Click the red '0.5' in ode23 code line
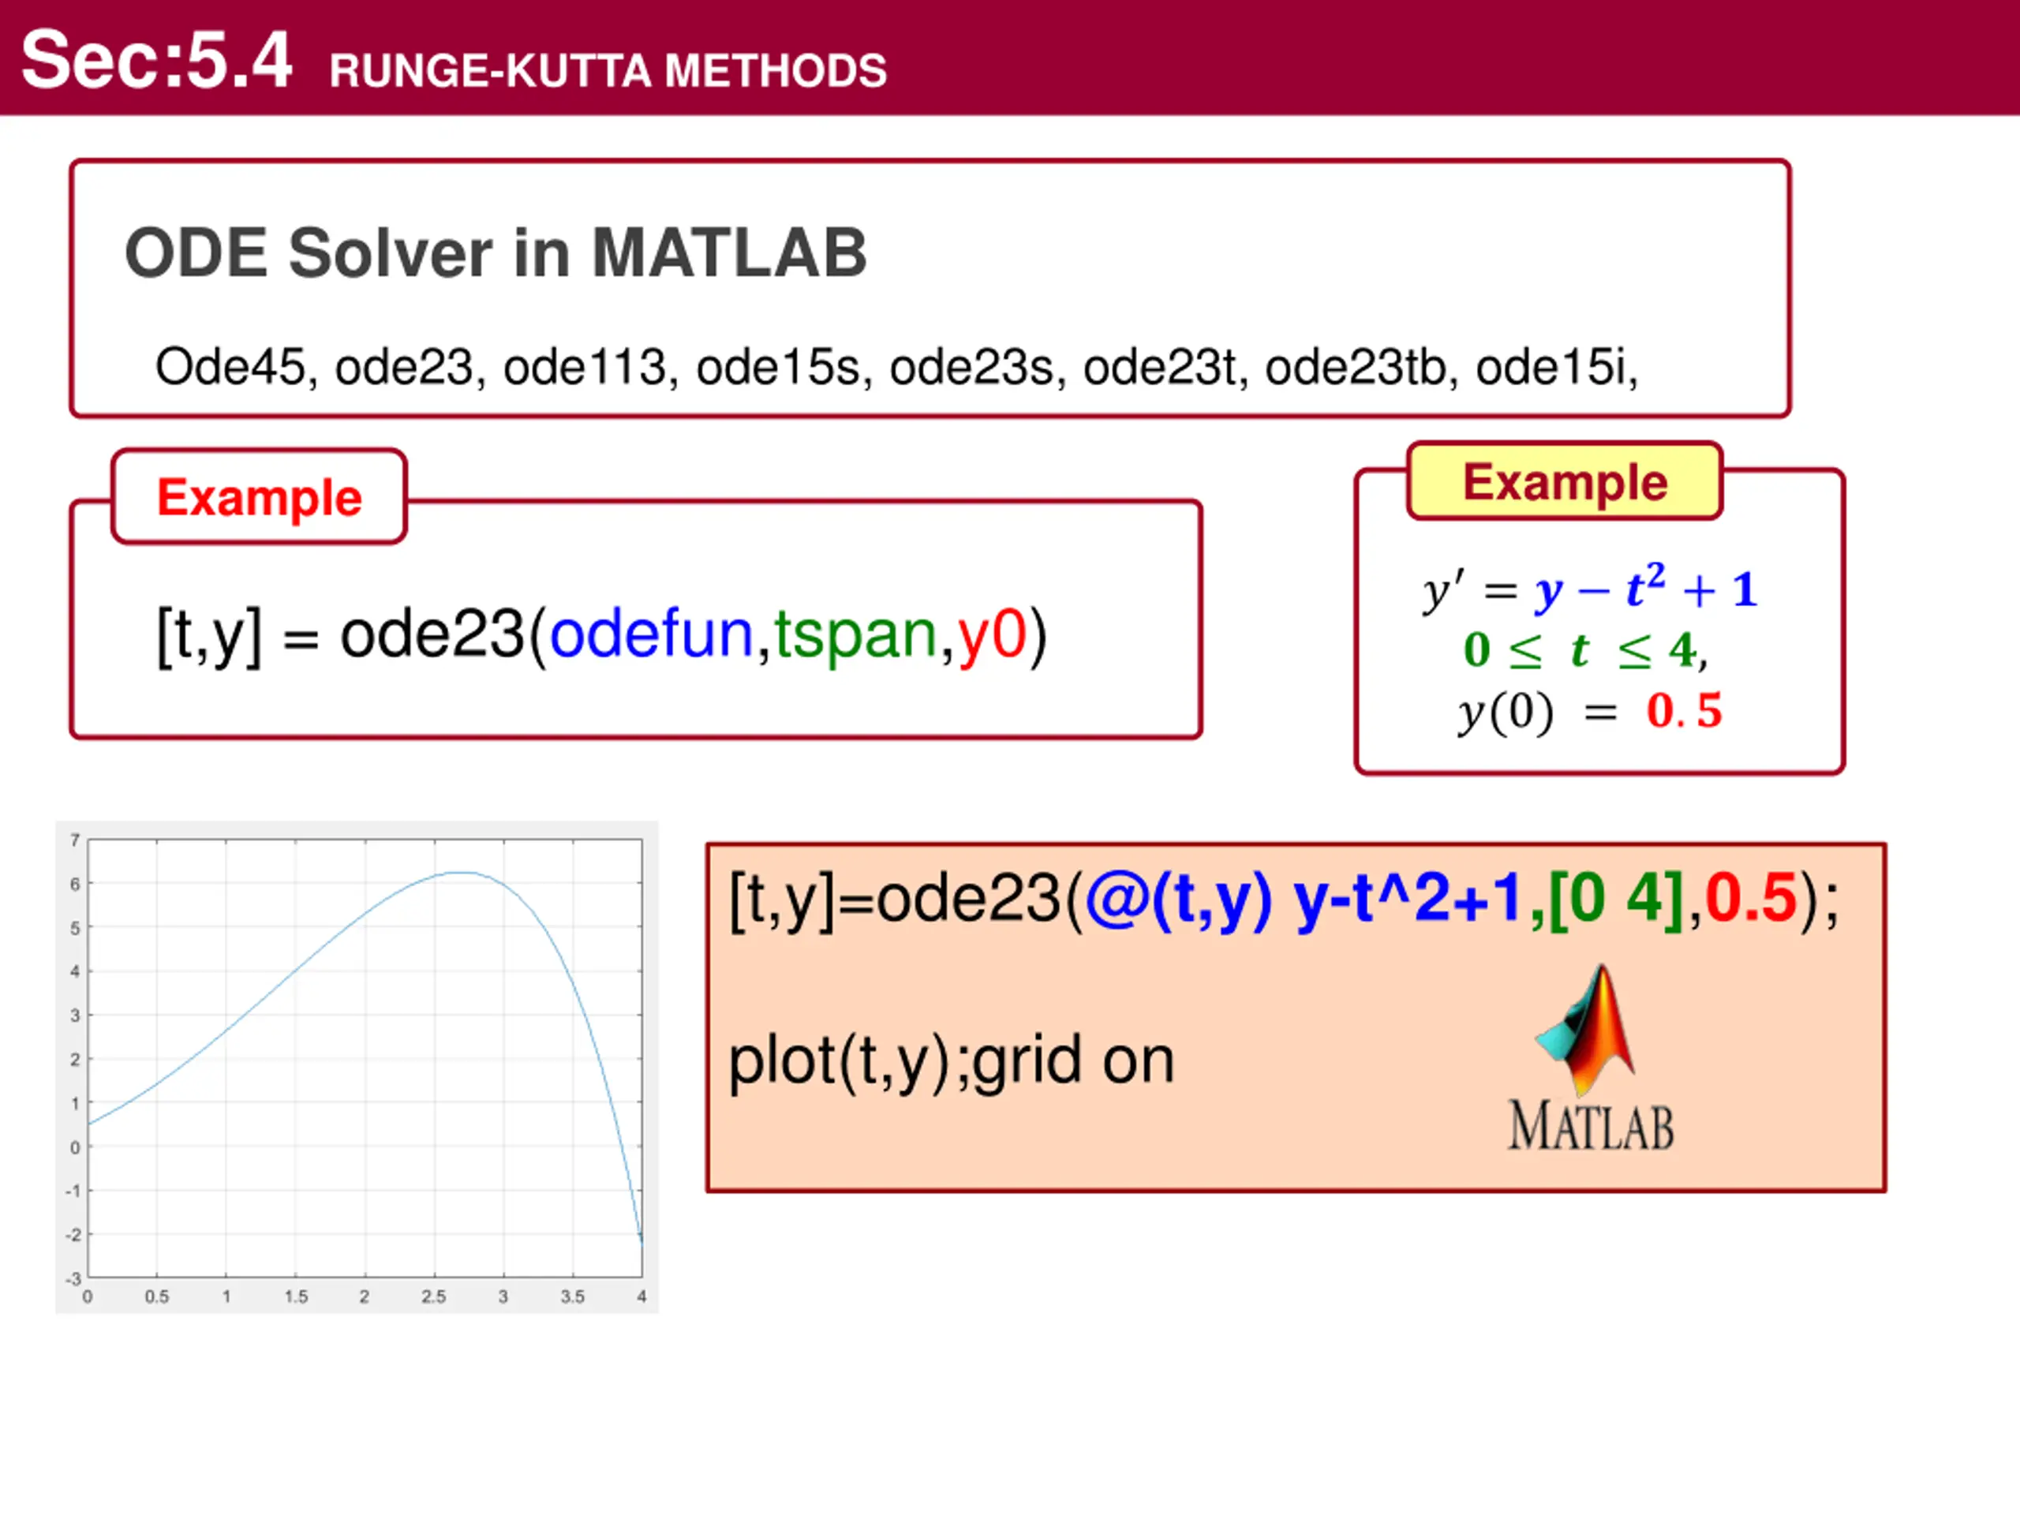 [1752, 898]
